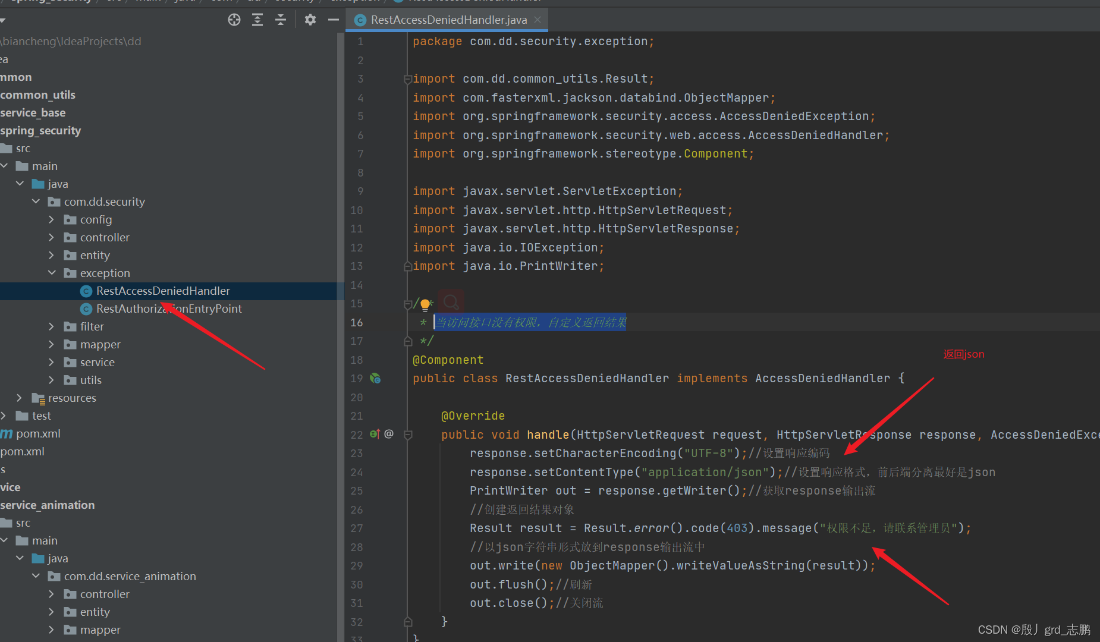
Task: Click the Collapse All toolbar icon
Action: [x=281, y=20]
